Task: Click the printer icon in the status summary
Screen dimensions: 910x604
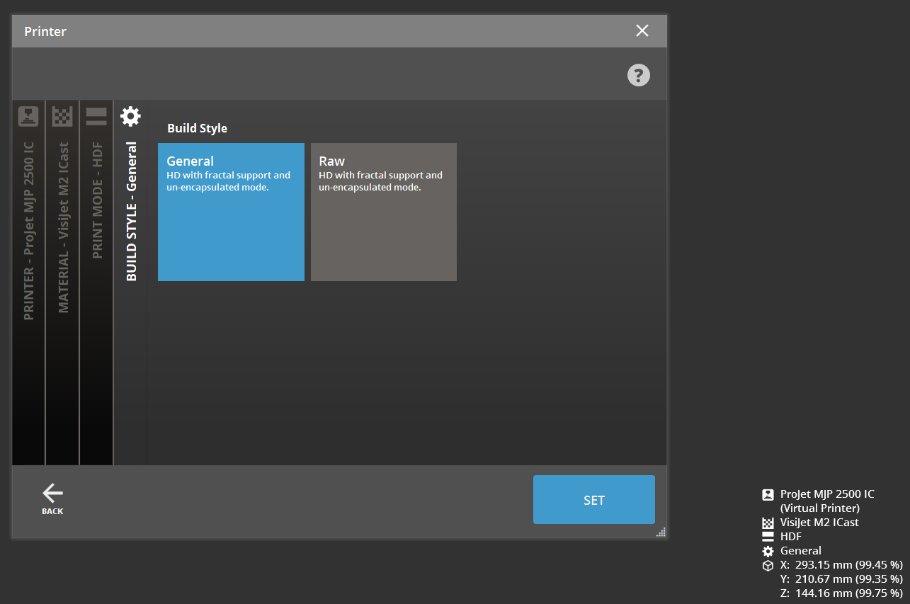Action: pos(768,495)
